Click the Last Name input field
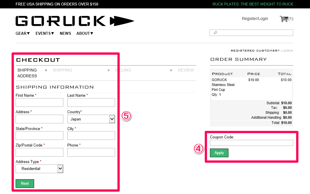 91,103
